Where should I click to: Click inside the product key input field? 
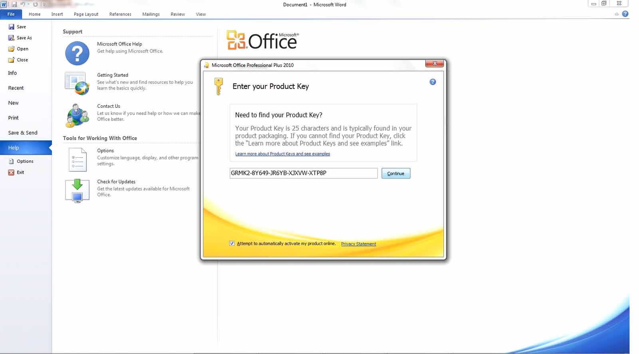tap(303, 173)
